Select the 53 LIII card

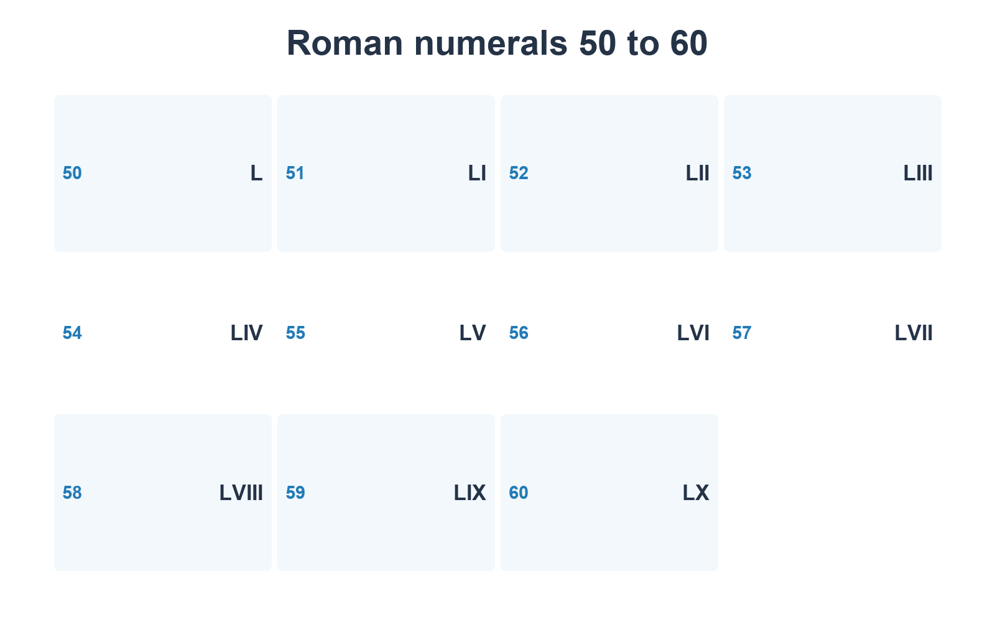click(833, 174)
